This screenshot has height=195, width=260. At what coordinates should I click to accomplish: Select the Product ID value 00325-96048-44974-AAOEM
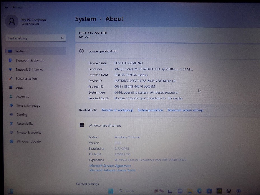click(135, 87)
